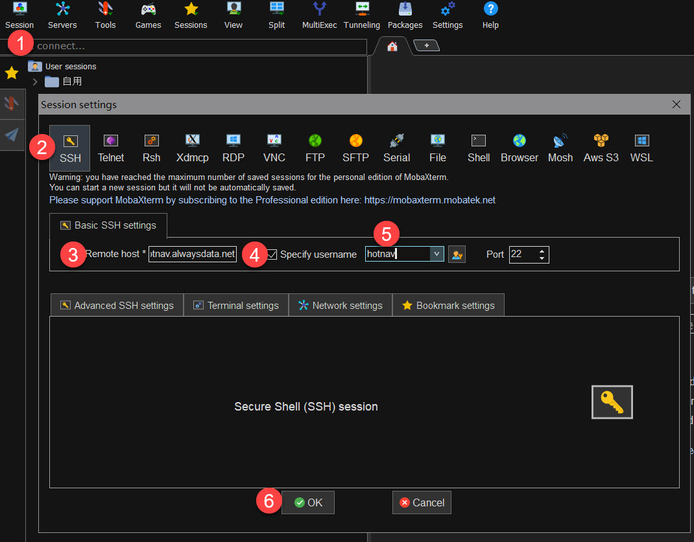Open the Bookmark settings tab
This screenshot has height=542, width=694.
[x=448, y=306]
